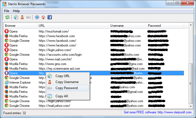Select the accounts.zoho.com/login URL

click(60, 55)
